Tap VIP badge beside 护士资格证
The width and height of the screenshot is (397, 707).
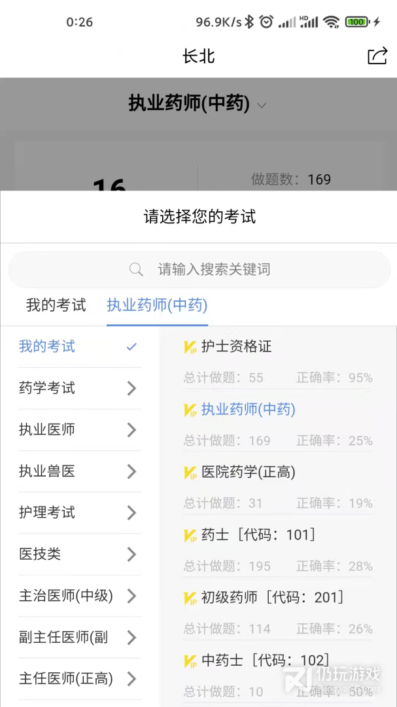tap(190, 348)
